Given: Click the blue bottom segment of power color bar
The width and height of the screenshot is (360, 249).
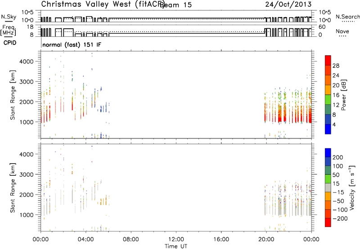Looking at the screenshot, I should [x=328, y=129].
